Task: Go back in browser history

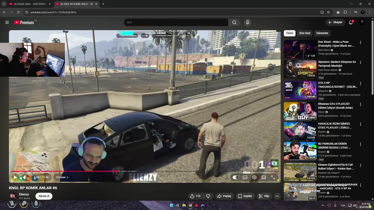Action: pos(4,12)
